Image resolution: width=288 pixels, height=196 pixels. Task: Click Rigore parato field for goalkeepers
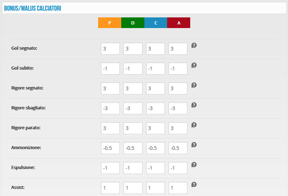pyautogui.click(x=110, y=128)
